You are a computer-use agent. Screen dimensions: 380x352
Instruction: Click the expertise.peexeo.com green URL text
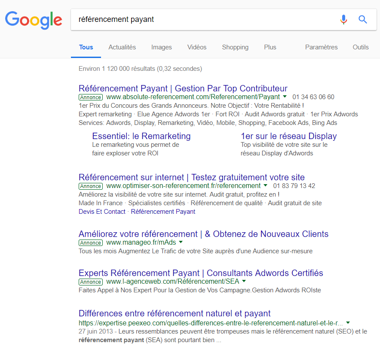[x=211, y=323]
